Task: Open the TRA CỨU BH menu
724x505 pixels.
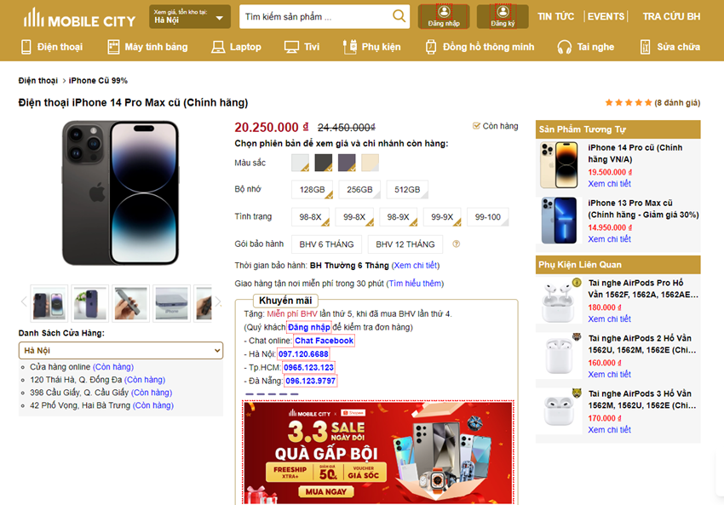Action: click(x=671, y=17)
